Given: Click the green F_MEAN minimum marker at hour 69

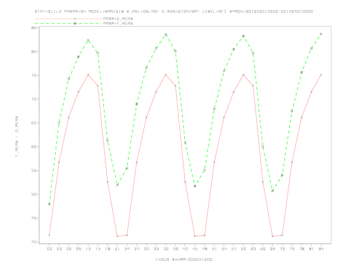Looking at the screenshot, I should point(273,191).
